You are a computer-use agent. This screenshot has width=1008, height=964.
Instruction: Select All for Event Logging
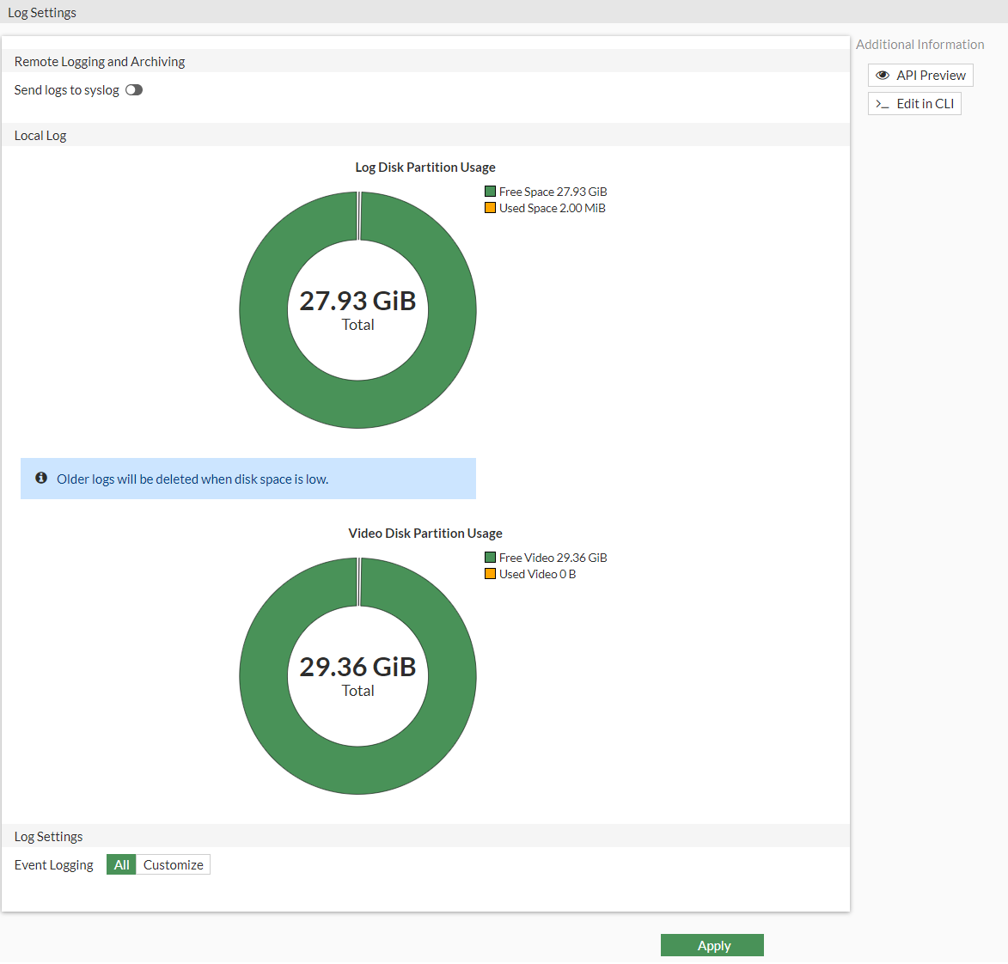click(120, 864)
